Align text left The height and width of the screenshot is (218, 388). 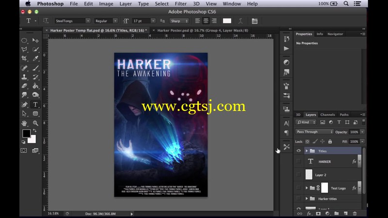[x=197, y=21]
